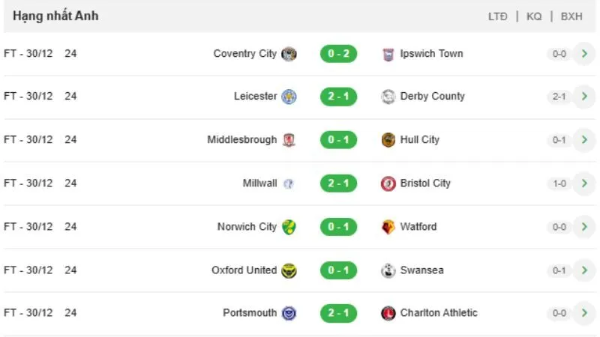This screenshot has width=600, height=337.
Task: Click the Watford club crest
Action: (388, 227)
